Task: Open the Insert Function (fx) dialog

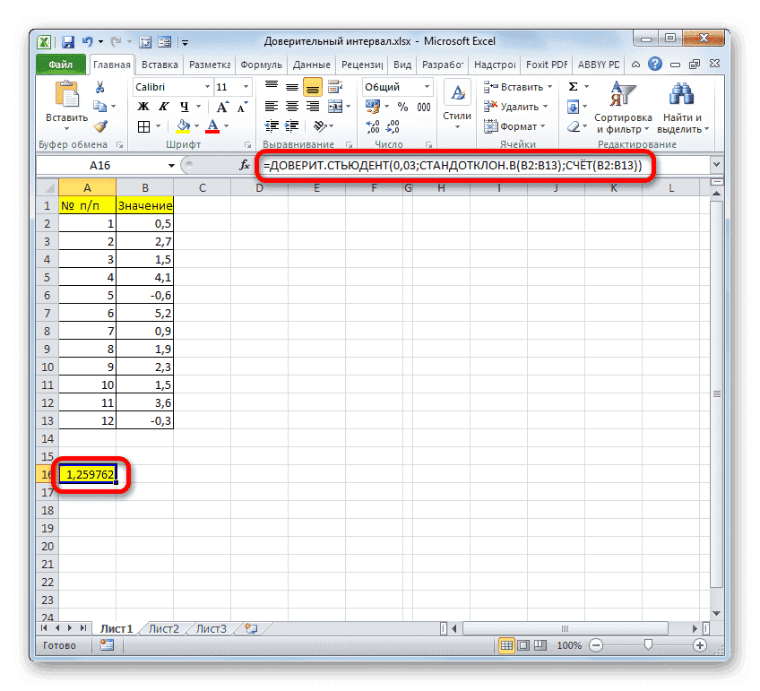Action: coord(244,165)
